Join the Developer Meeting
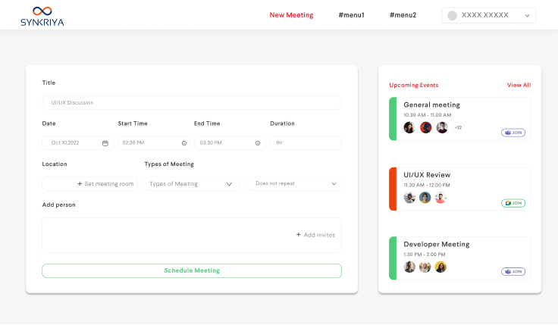 point(513,271)
